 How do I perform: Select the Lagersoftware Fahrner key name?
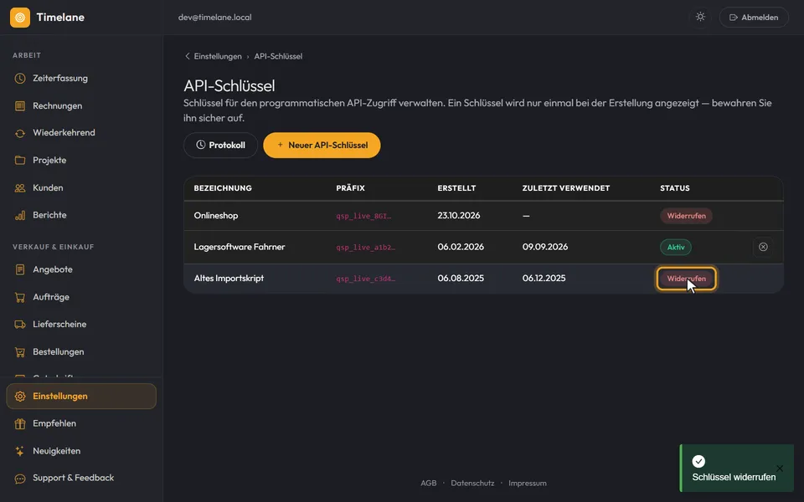[240, 247]
